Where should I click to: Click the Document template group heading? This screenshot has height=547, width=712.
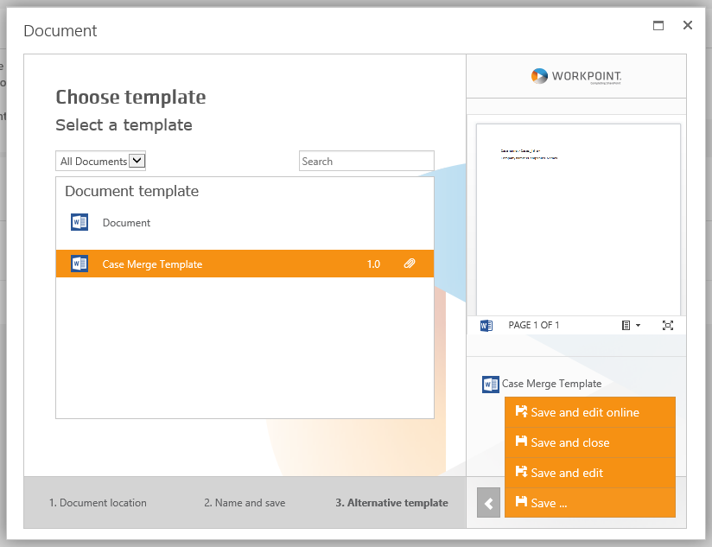pyautogui.click(x=131, y=191)
